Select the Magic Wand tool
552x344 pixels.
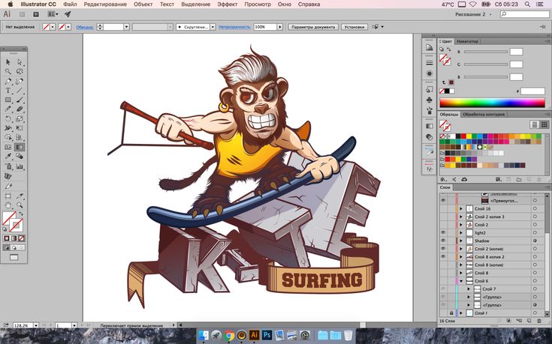tap(8, 72)
